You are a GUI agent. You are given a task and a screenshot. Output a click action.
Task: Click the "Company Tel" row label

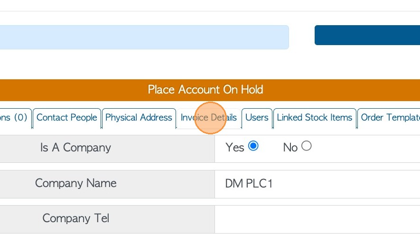(75, 218)
